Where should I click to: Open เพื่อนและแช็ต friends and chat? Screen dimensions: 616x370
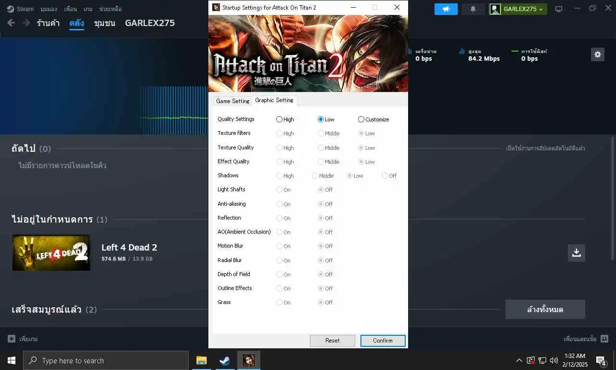(586, 339)
